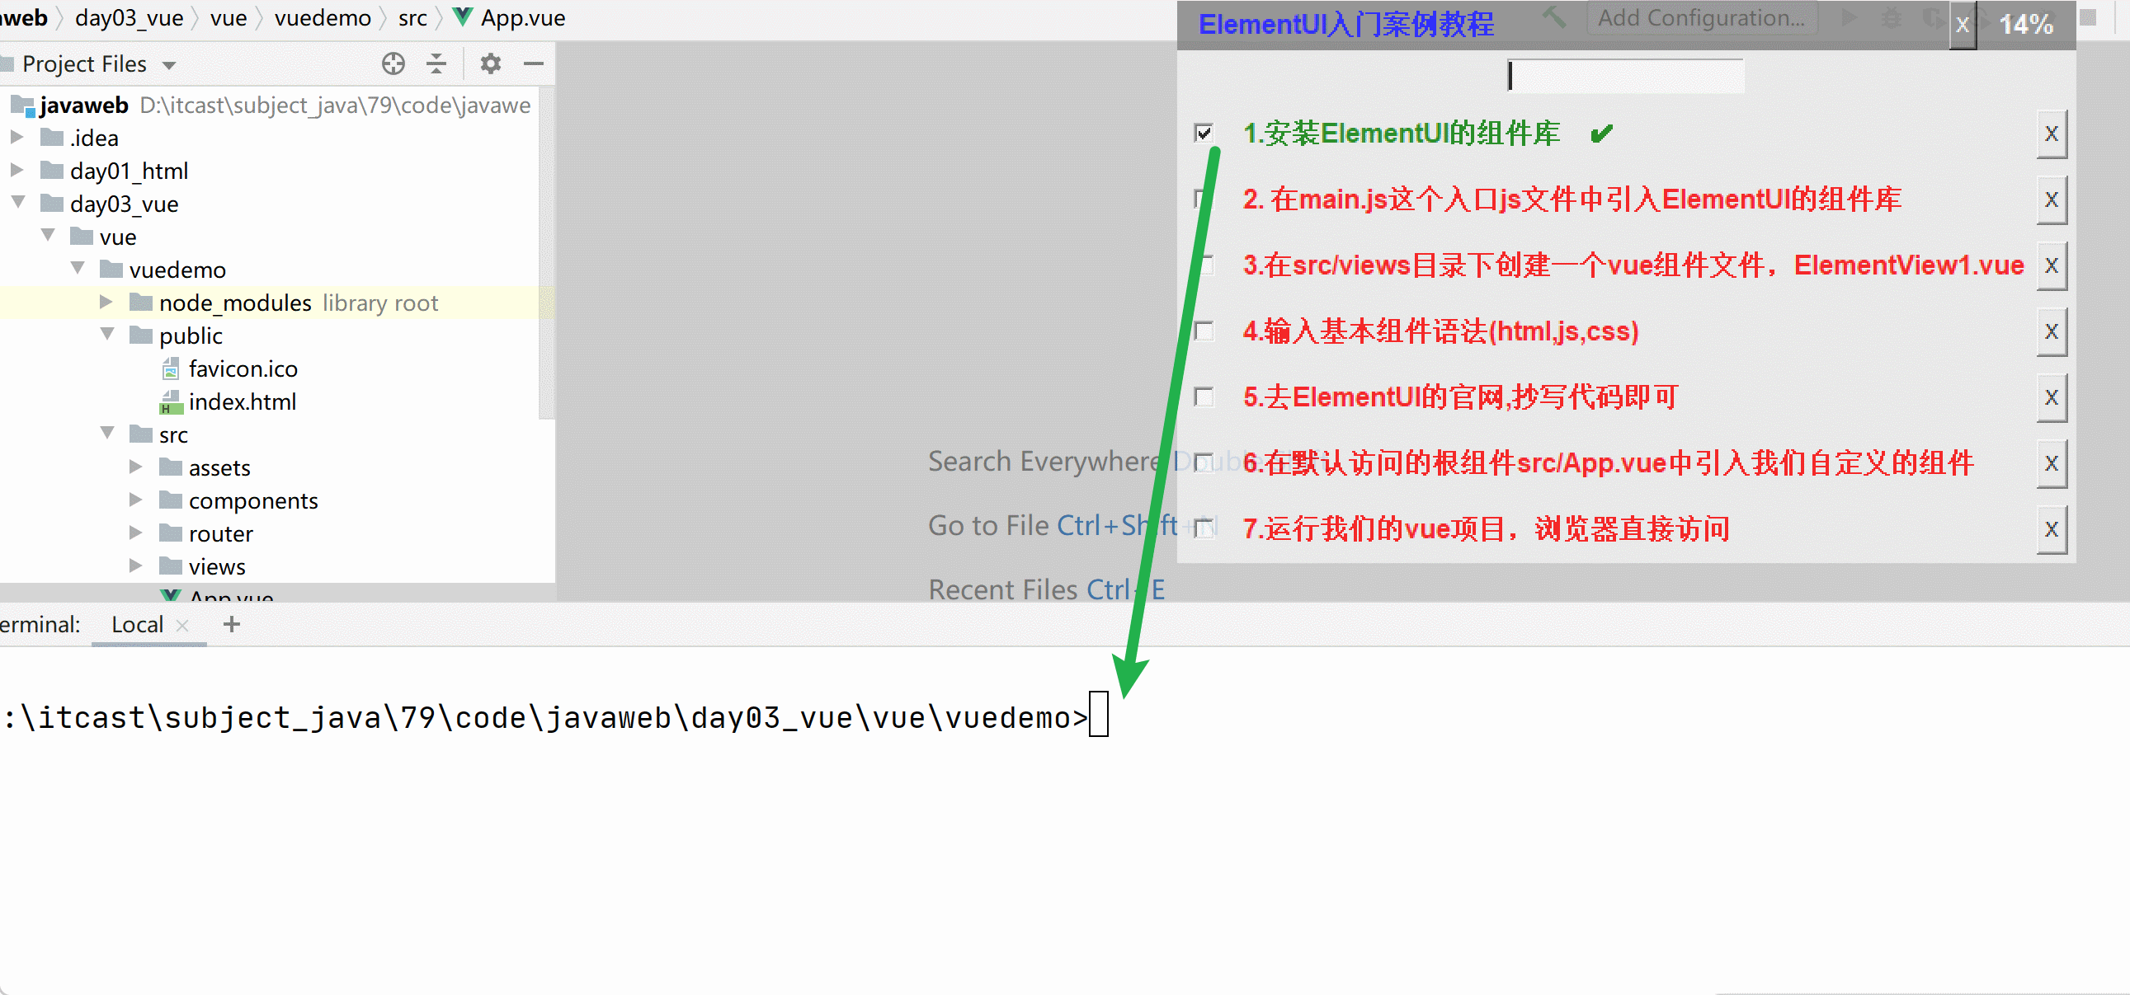The width and height of the screenshot is (2130, 995).
Task: Click the App.vue breadcrumb
Action: tap(523, 17)
